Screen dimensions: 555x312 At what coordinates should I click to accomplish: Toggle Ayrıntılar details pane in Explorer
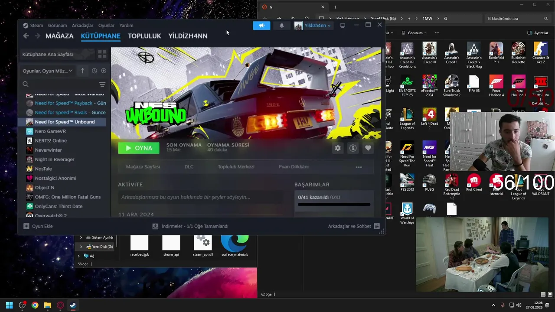pyautogui.click(x=538, y=33)
